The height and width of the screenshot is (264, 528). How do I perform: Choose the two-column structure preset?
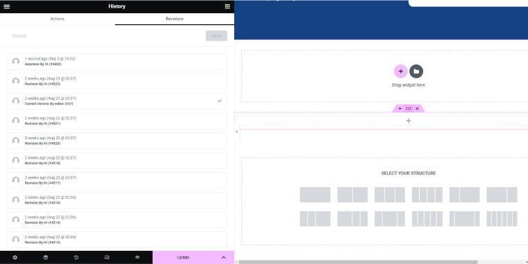352,195
